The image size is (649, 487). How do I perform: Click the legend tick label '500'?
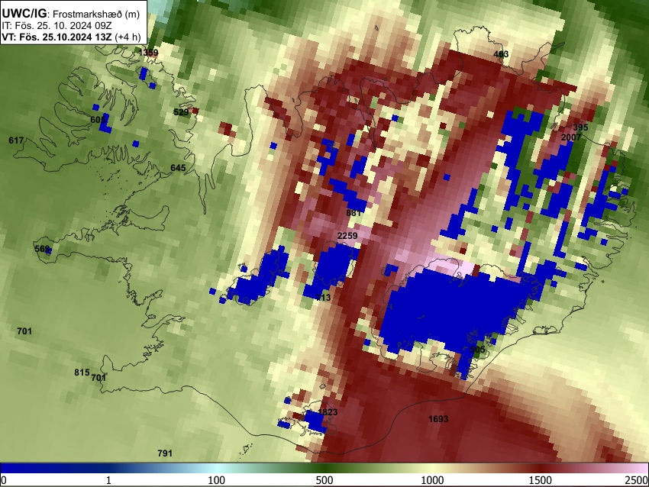click(x=324, y=480)
